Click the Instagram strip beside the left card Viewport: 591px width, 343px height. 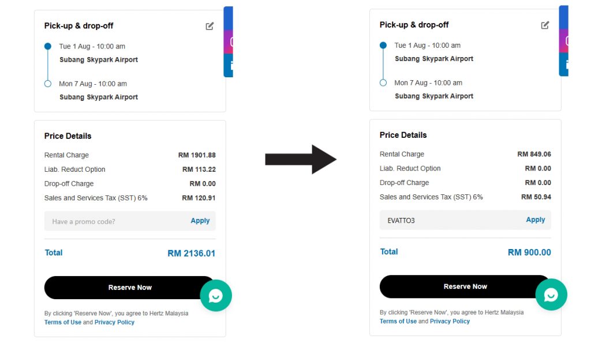click(x=229, y=42)
